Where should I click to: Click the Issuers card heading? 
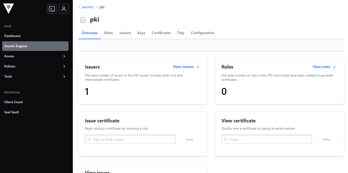[x=92, y=67]
